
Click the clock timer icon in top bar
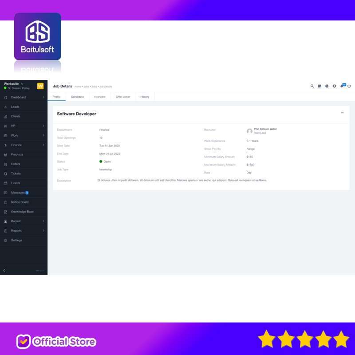click(x=327, y=86)
